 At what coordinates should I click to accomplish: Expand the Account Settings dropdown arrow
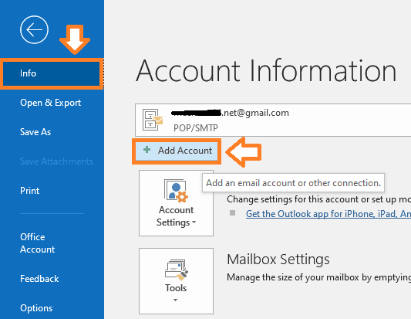point(194,222)
